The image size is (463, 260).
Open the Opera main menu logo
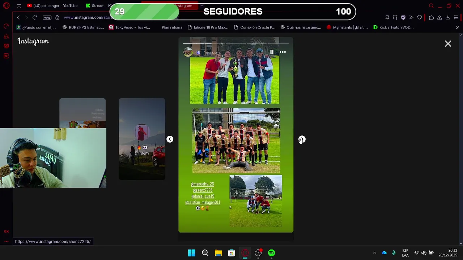(x=6, y=6)
